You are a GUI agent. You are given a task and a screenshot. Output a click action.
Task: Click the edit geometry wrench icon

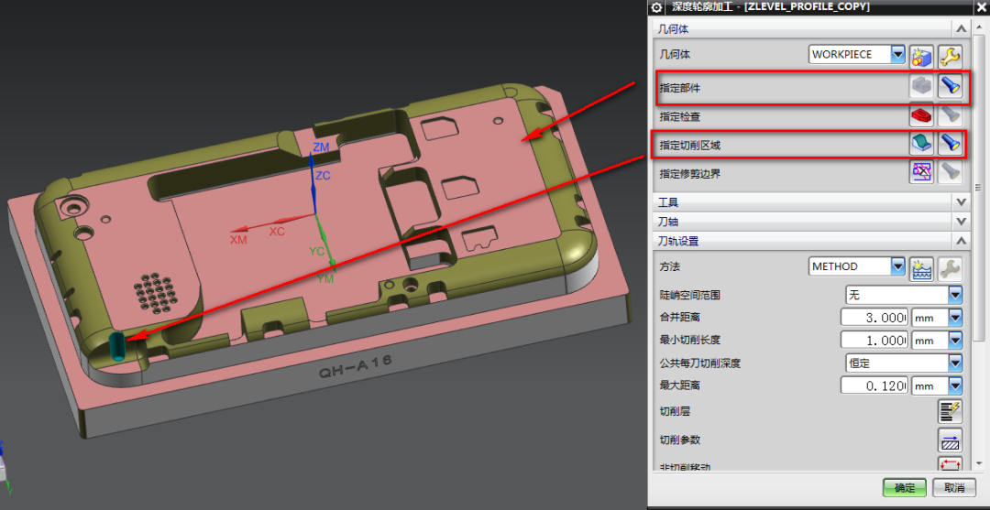[x=951, y=56]
